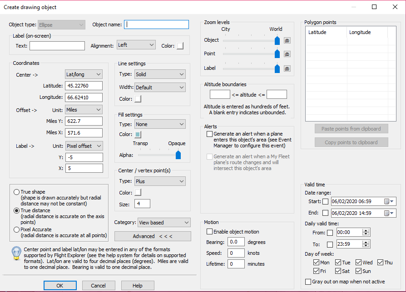Uncheck Sat day of week
Viewport: 406px width, 292px height.
338,271
